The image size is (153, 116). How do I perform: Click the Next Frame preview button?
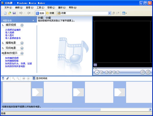click(114, 72)
